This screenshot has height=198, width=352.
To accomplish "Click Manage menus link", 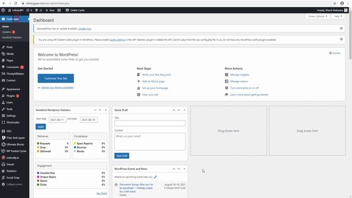I will (x=239, y=81).
